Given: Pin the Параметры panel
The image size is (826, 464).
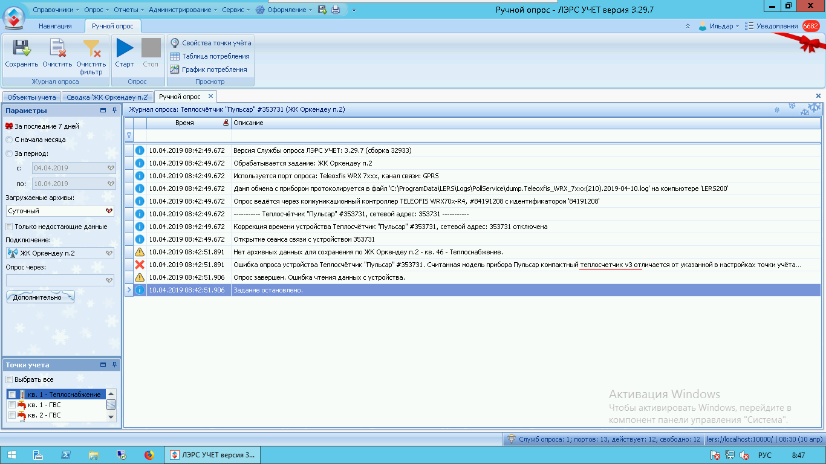Looking at the screenshot, I should (x=114, y=111).
